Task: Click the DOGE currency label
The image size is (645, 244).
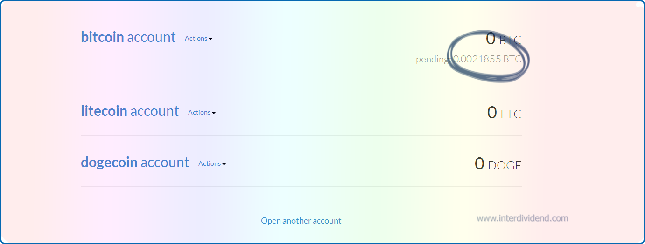Action: pos(505,165)
